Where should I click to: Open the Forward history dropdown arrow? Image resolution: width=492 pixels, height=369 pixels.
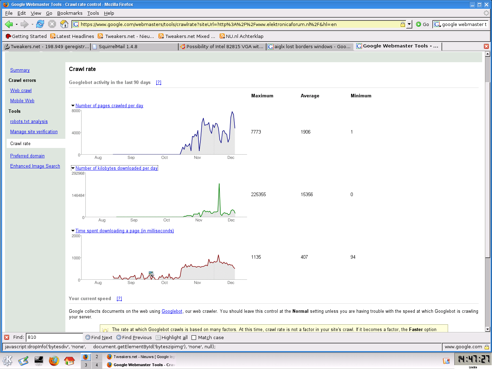click(32, 25)
